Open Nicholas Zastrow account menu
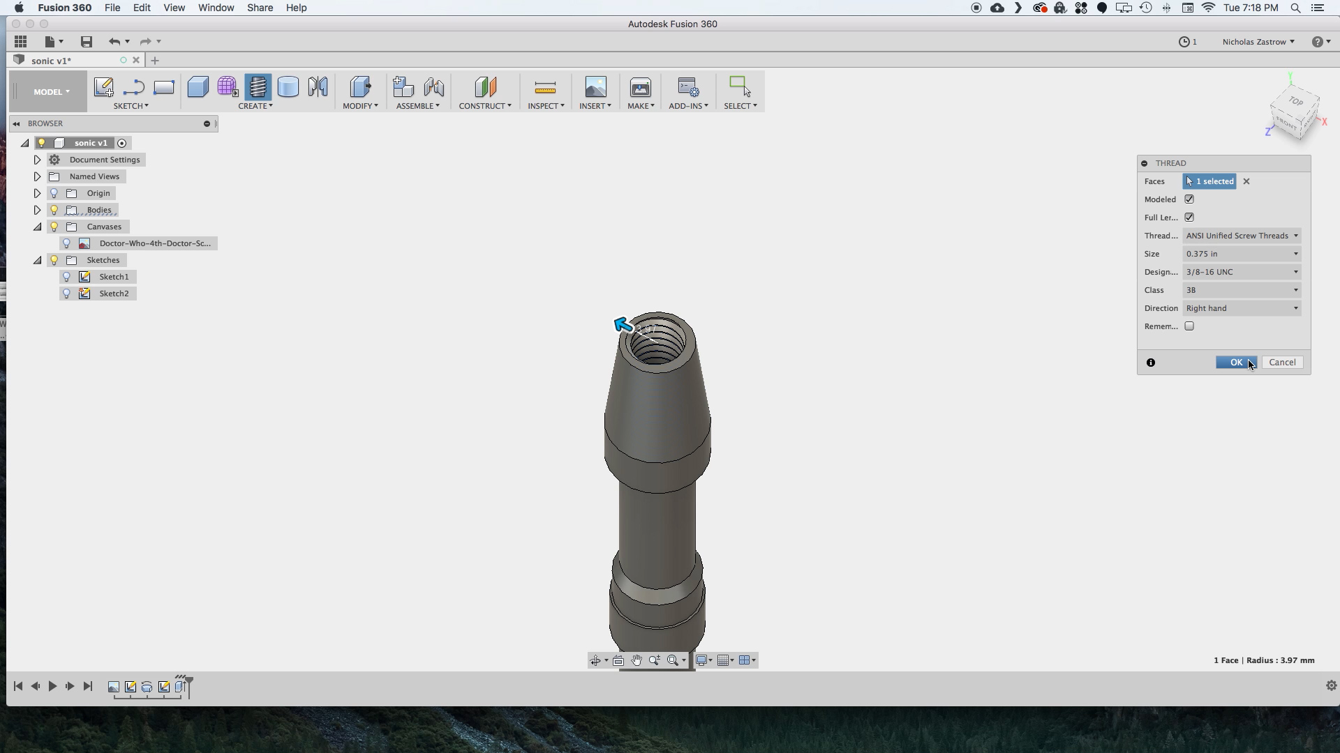The image size is (1340, 753). pyautogui.click(x=1258, y=42)
